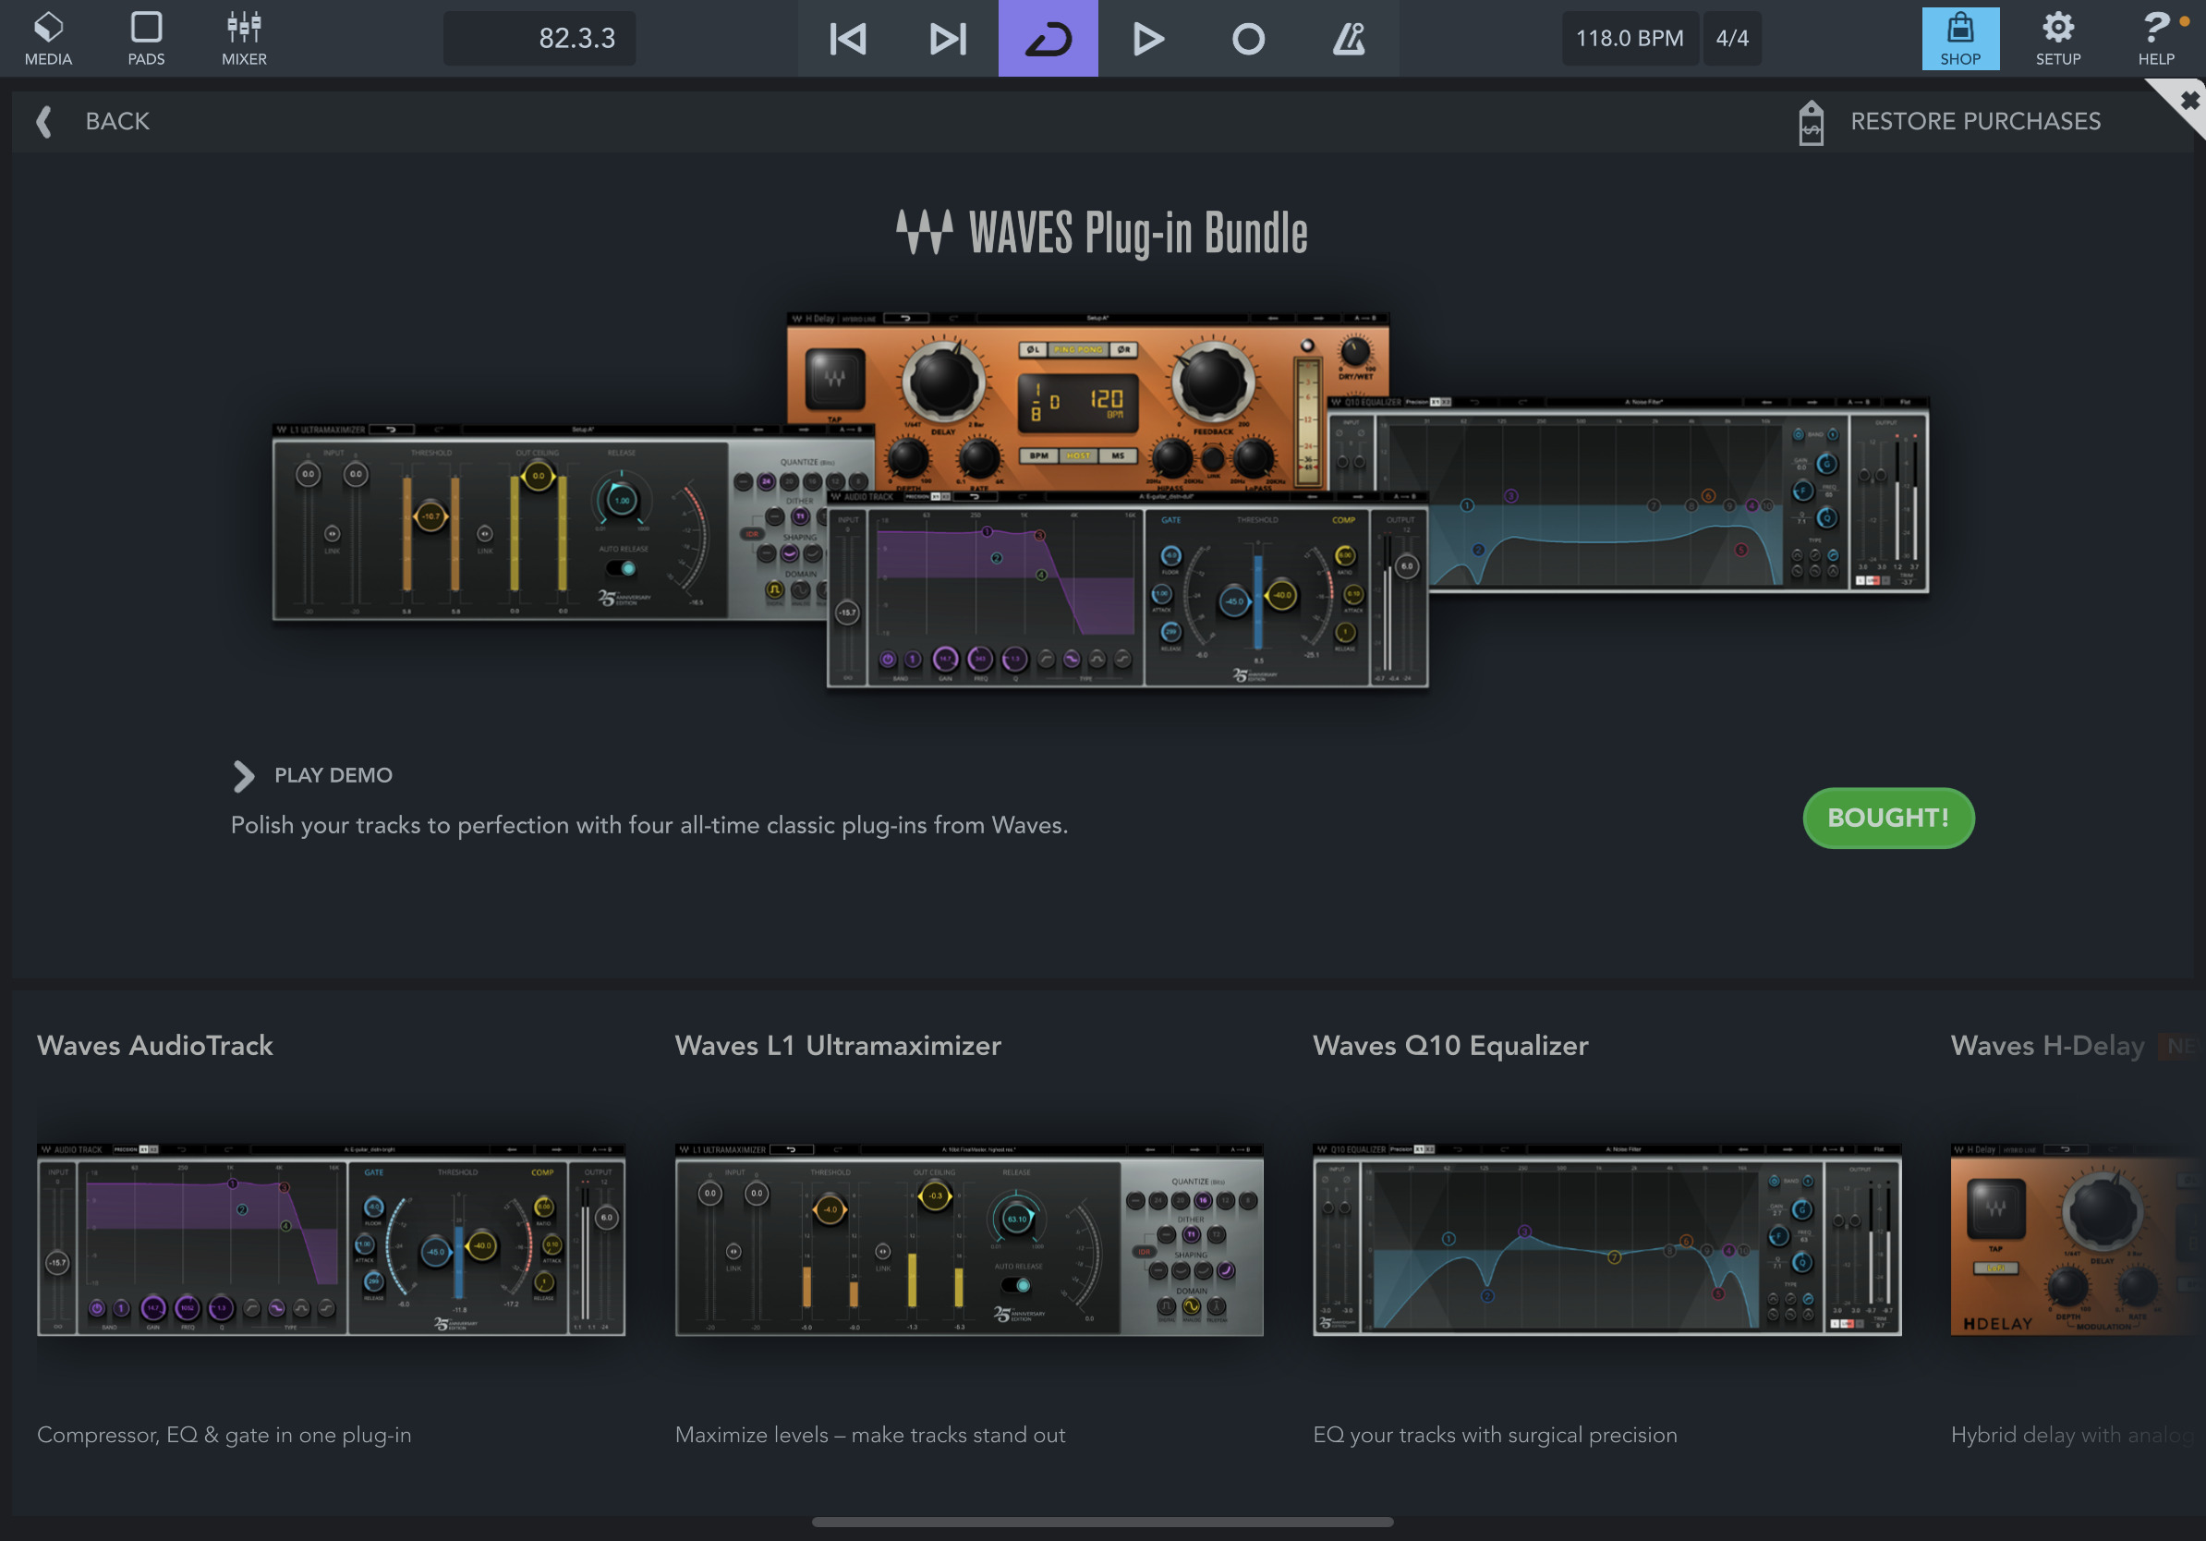The width and height of the screenshot is (2206, 1541).
Task: Open the Q10 Equalizer thumbnail
Action: click(1606, 1239)
